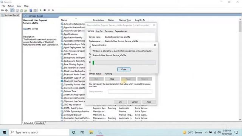242x136 pixels.
Task: Click the Stop Service square icon
Action: pyautogui.click(x=45, y=10)
